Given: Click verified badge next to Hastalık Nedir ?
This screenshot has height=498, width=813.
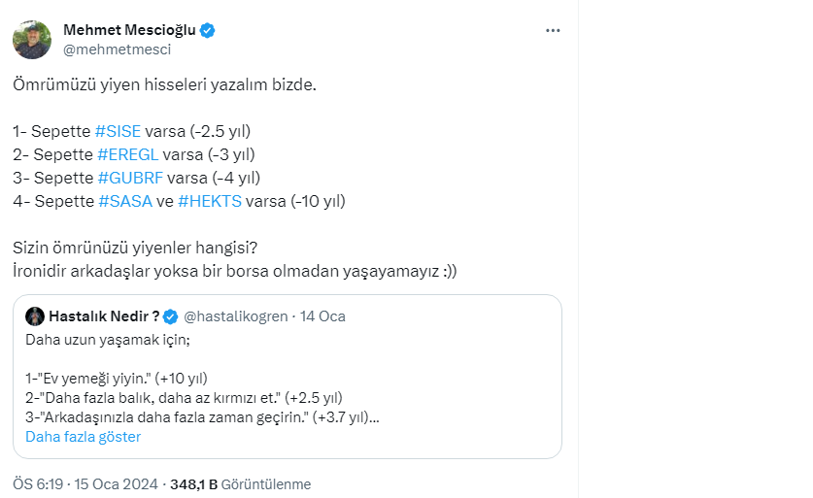Looking at the screenshot, I should 170,316.
